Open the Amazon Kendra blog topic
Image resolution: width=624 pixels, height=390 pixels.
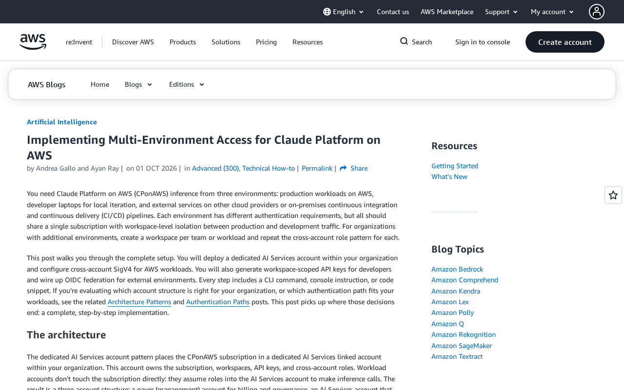point(456,291)
